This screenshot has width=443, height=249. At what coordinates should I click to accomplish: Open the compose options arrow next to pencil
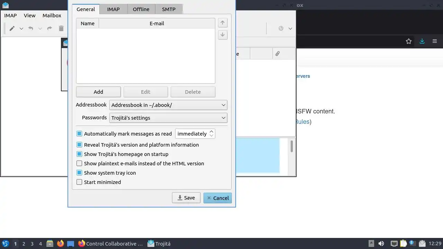21,29
